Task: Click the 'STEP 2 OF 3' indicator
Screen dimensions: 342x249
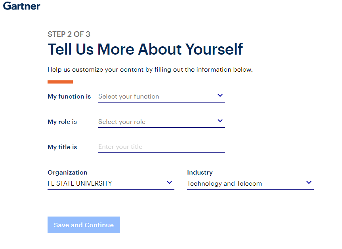Action: (x=69, y=34)
